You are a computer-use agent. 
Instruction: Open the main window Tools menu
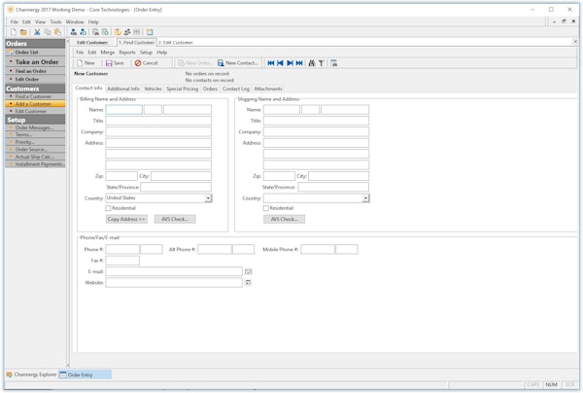55,22
